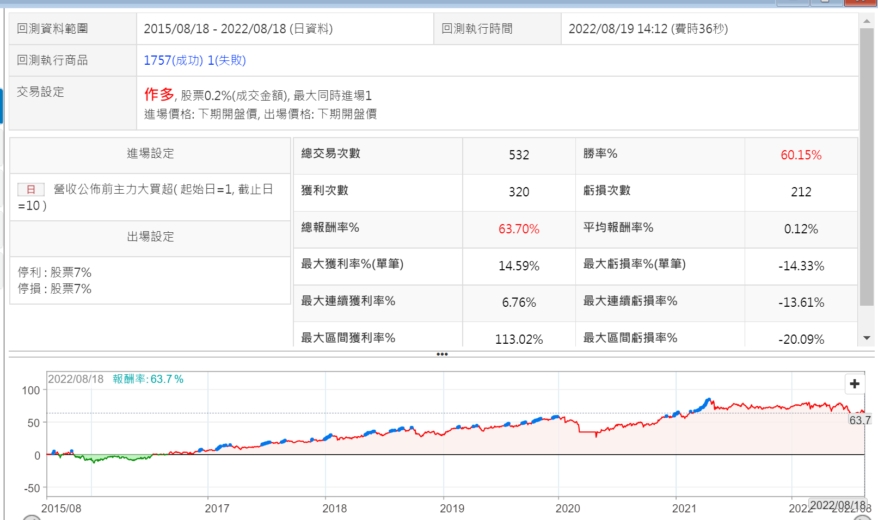Click the three-dot splitter handle above chart
Image resolution: width=878 pixels, height=520 pixels.
coord(442,354)
